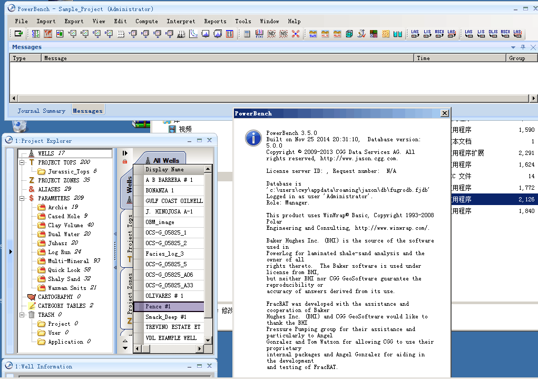This screenshot has height=379, width=538.
Task: Click the up arrow below the vertical tabs
Action: 125,341
